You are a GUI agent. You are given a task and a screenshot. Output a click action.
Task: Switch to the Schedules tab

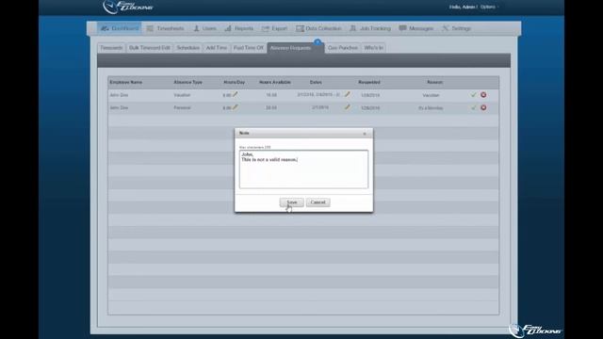pyautogui.click(x=188, y=48)
